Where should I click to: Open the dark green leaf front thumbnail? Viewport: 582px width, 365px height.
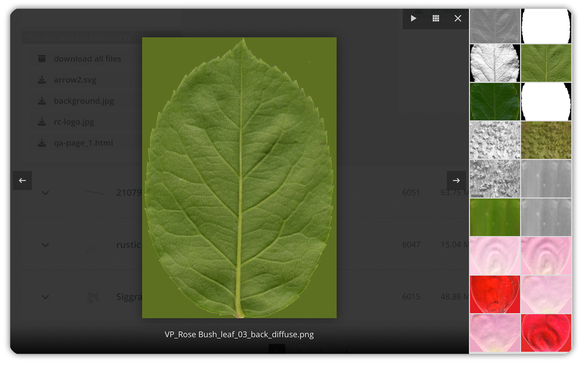tap(495, 102)
